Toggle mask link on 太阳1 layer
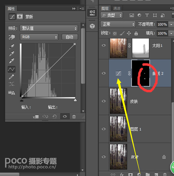The height and width of the screenshot is (176, 174). coord(129,45)
